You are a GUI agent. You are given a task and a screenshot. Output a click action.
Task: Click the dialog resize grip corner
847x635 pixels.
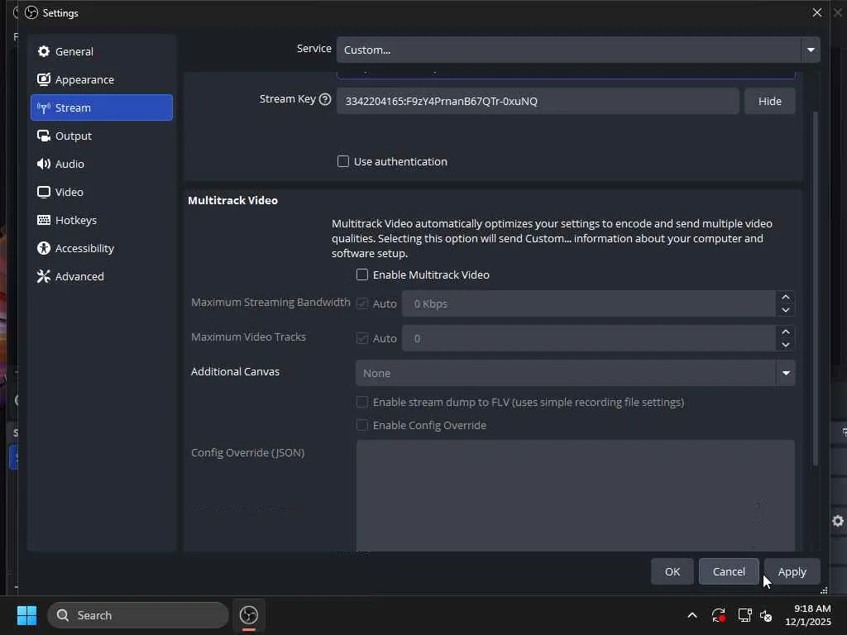[824, 590]
